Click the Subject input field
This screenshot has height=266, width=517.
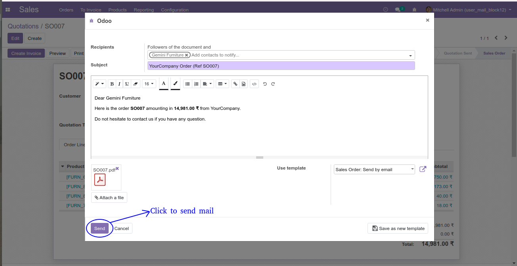(x=281, y=66)
